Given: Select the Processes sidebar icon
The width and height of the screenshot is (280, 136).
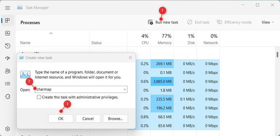Looking at the screenshot, I should click(7, 21).
